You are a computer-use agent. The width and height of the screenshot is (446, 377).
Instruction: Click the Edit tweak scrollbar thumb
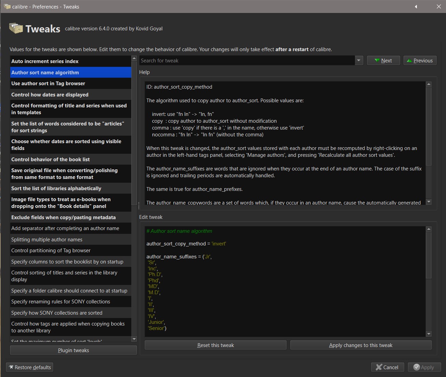[x=429, y=255]
